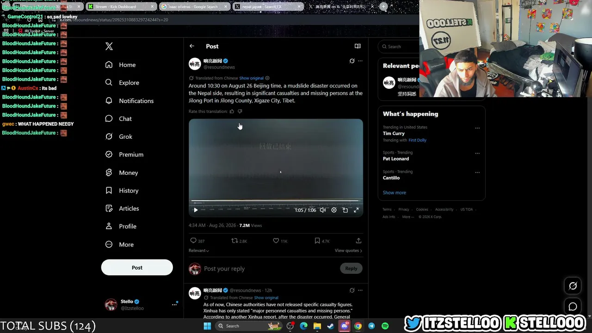Click the gray Reply button
The image size is (592, 333).
tap(351, 269)
